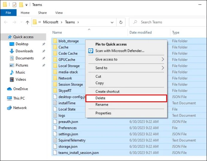
Task: Click the New folder icon in title bar
Action: pos(21,5)
